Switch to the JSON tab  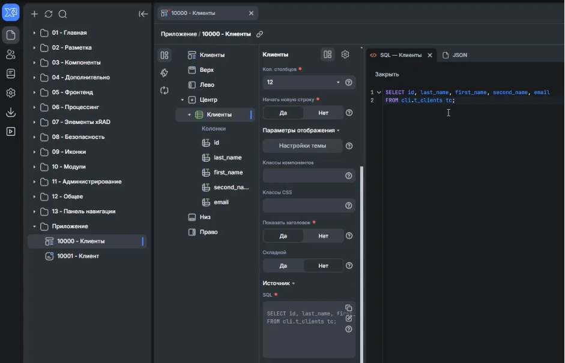click(455, 55)
